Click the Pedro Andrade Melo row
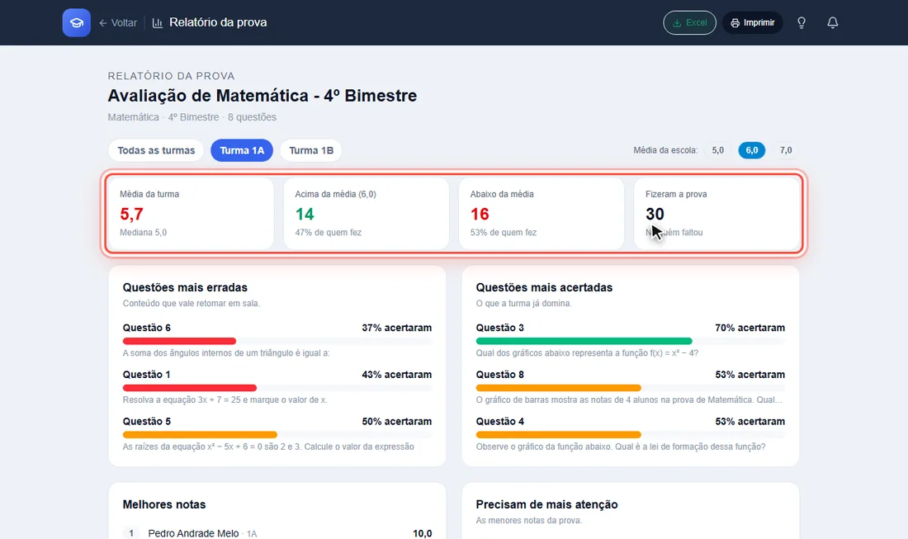The height and width of the screenshot is (539, 908). [x=277, y=533]
